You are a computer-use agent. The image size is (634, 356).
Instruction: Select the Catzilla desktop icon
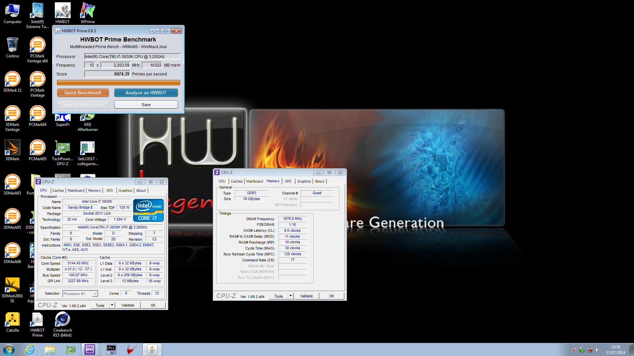coord(13,322)
